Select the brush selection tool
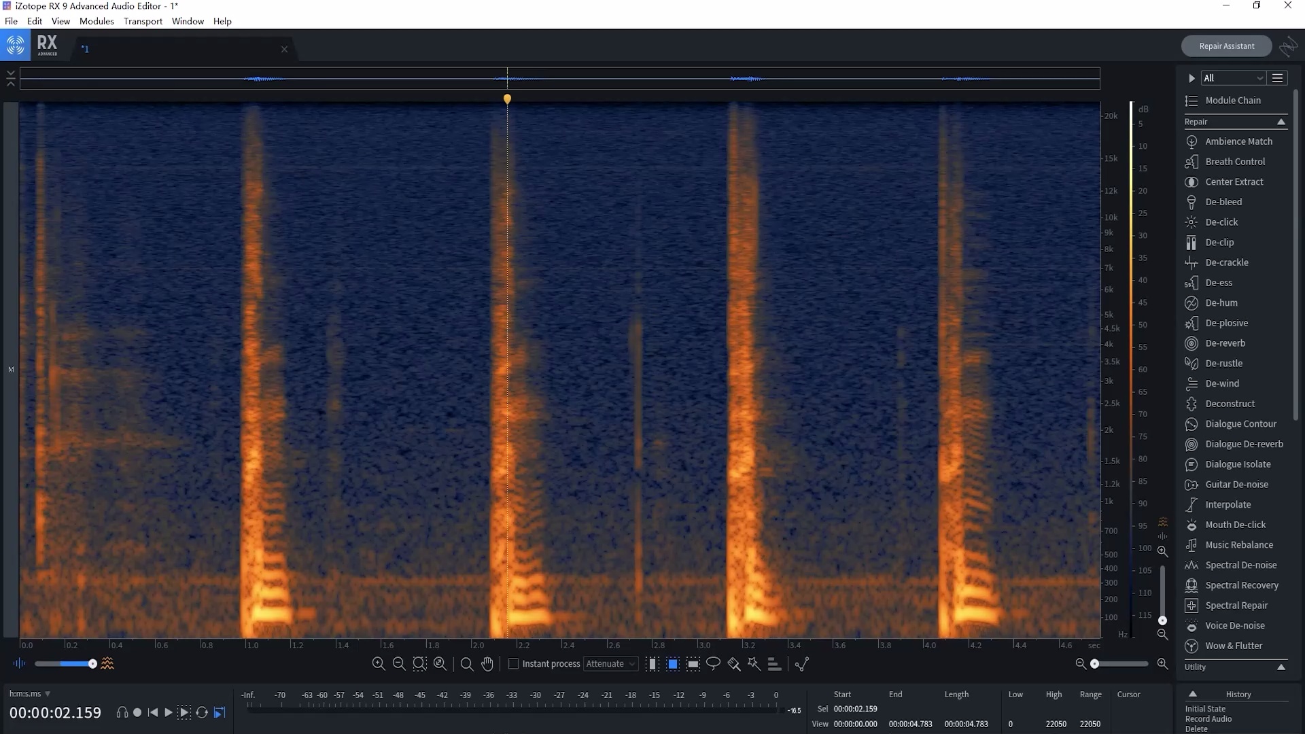Viewport: 1305px width, 734px height. 734,664
